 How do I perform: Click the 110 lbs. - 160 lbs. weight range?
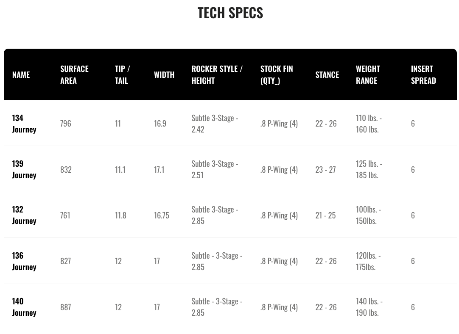(369, 123)
